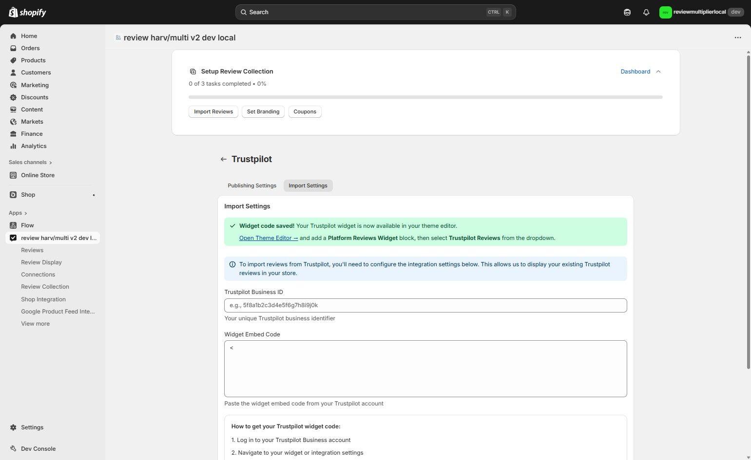751x460 pixels.
Task: Click the Set Branding button
Action: pos(263,111)
